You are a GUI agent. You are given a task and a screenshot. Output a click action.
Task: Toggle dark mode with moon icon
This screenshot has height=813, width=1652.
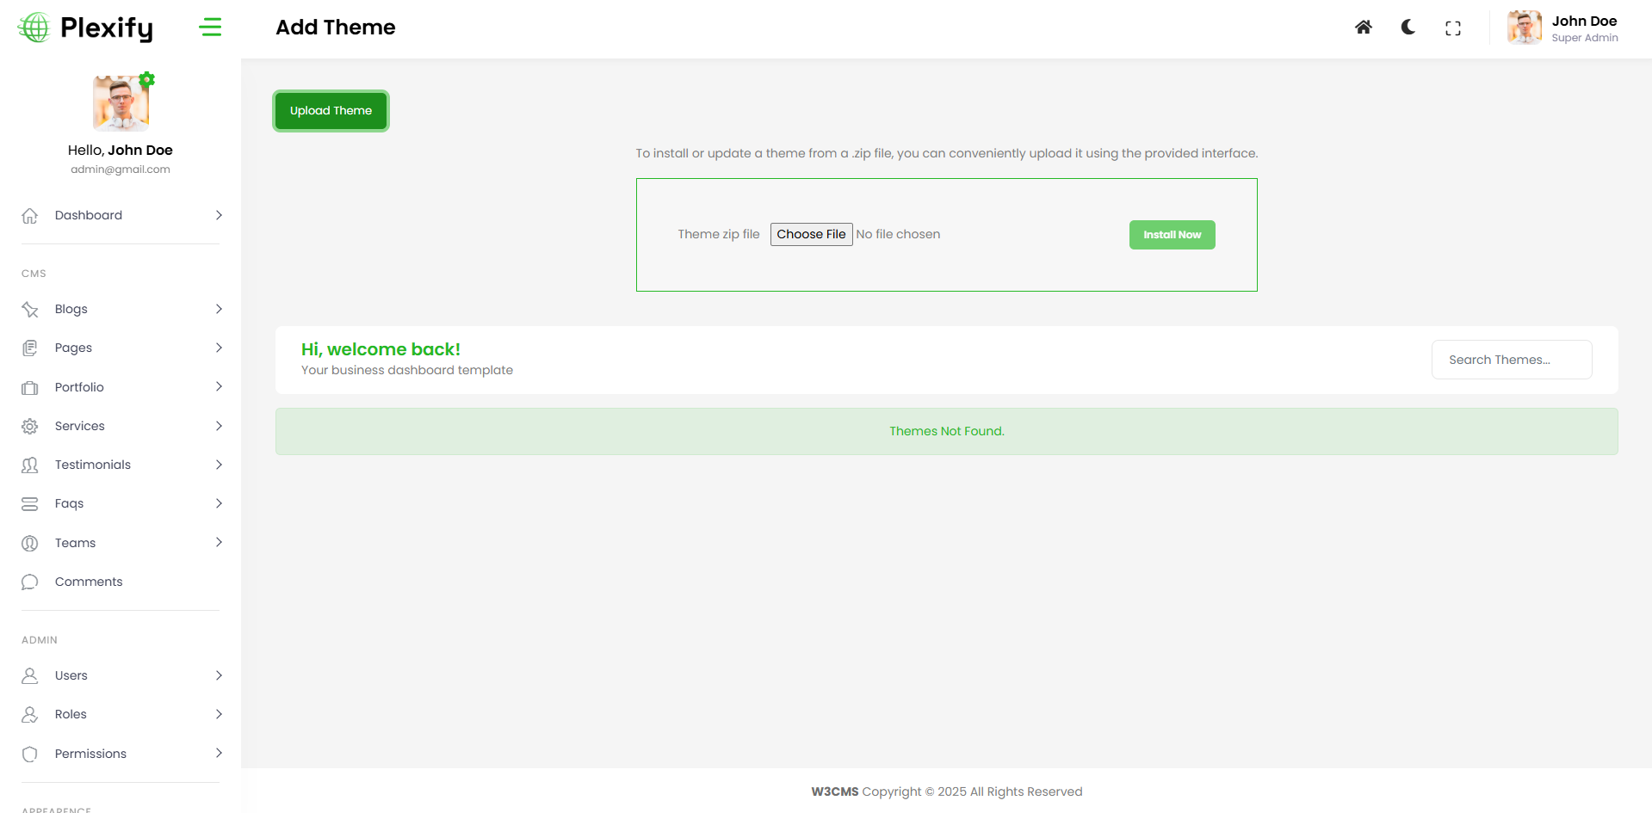click(x=1408, y=28)
